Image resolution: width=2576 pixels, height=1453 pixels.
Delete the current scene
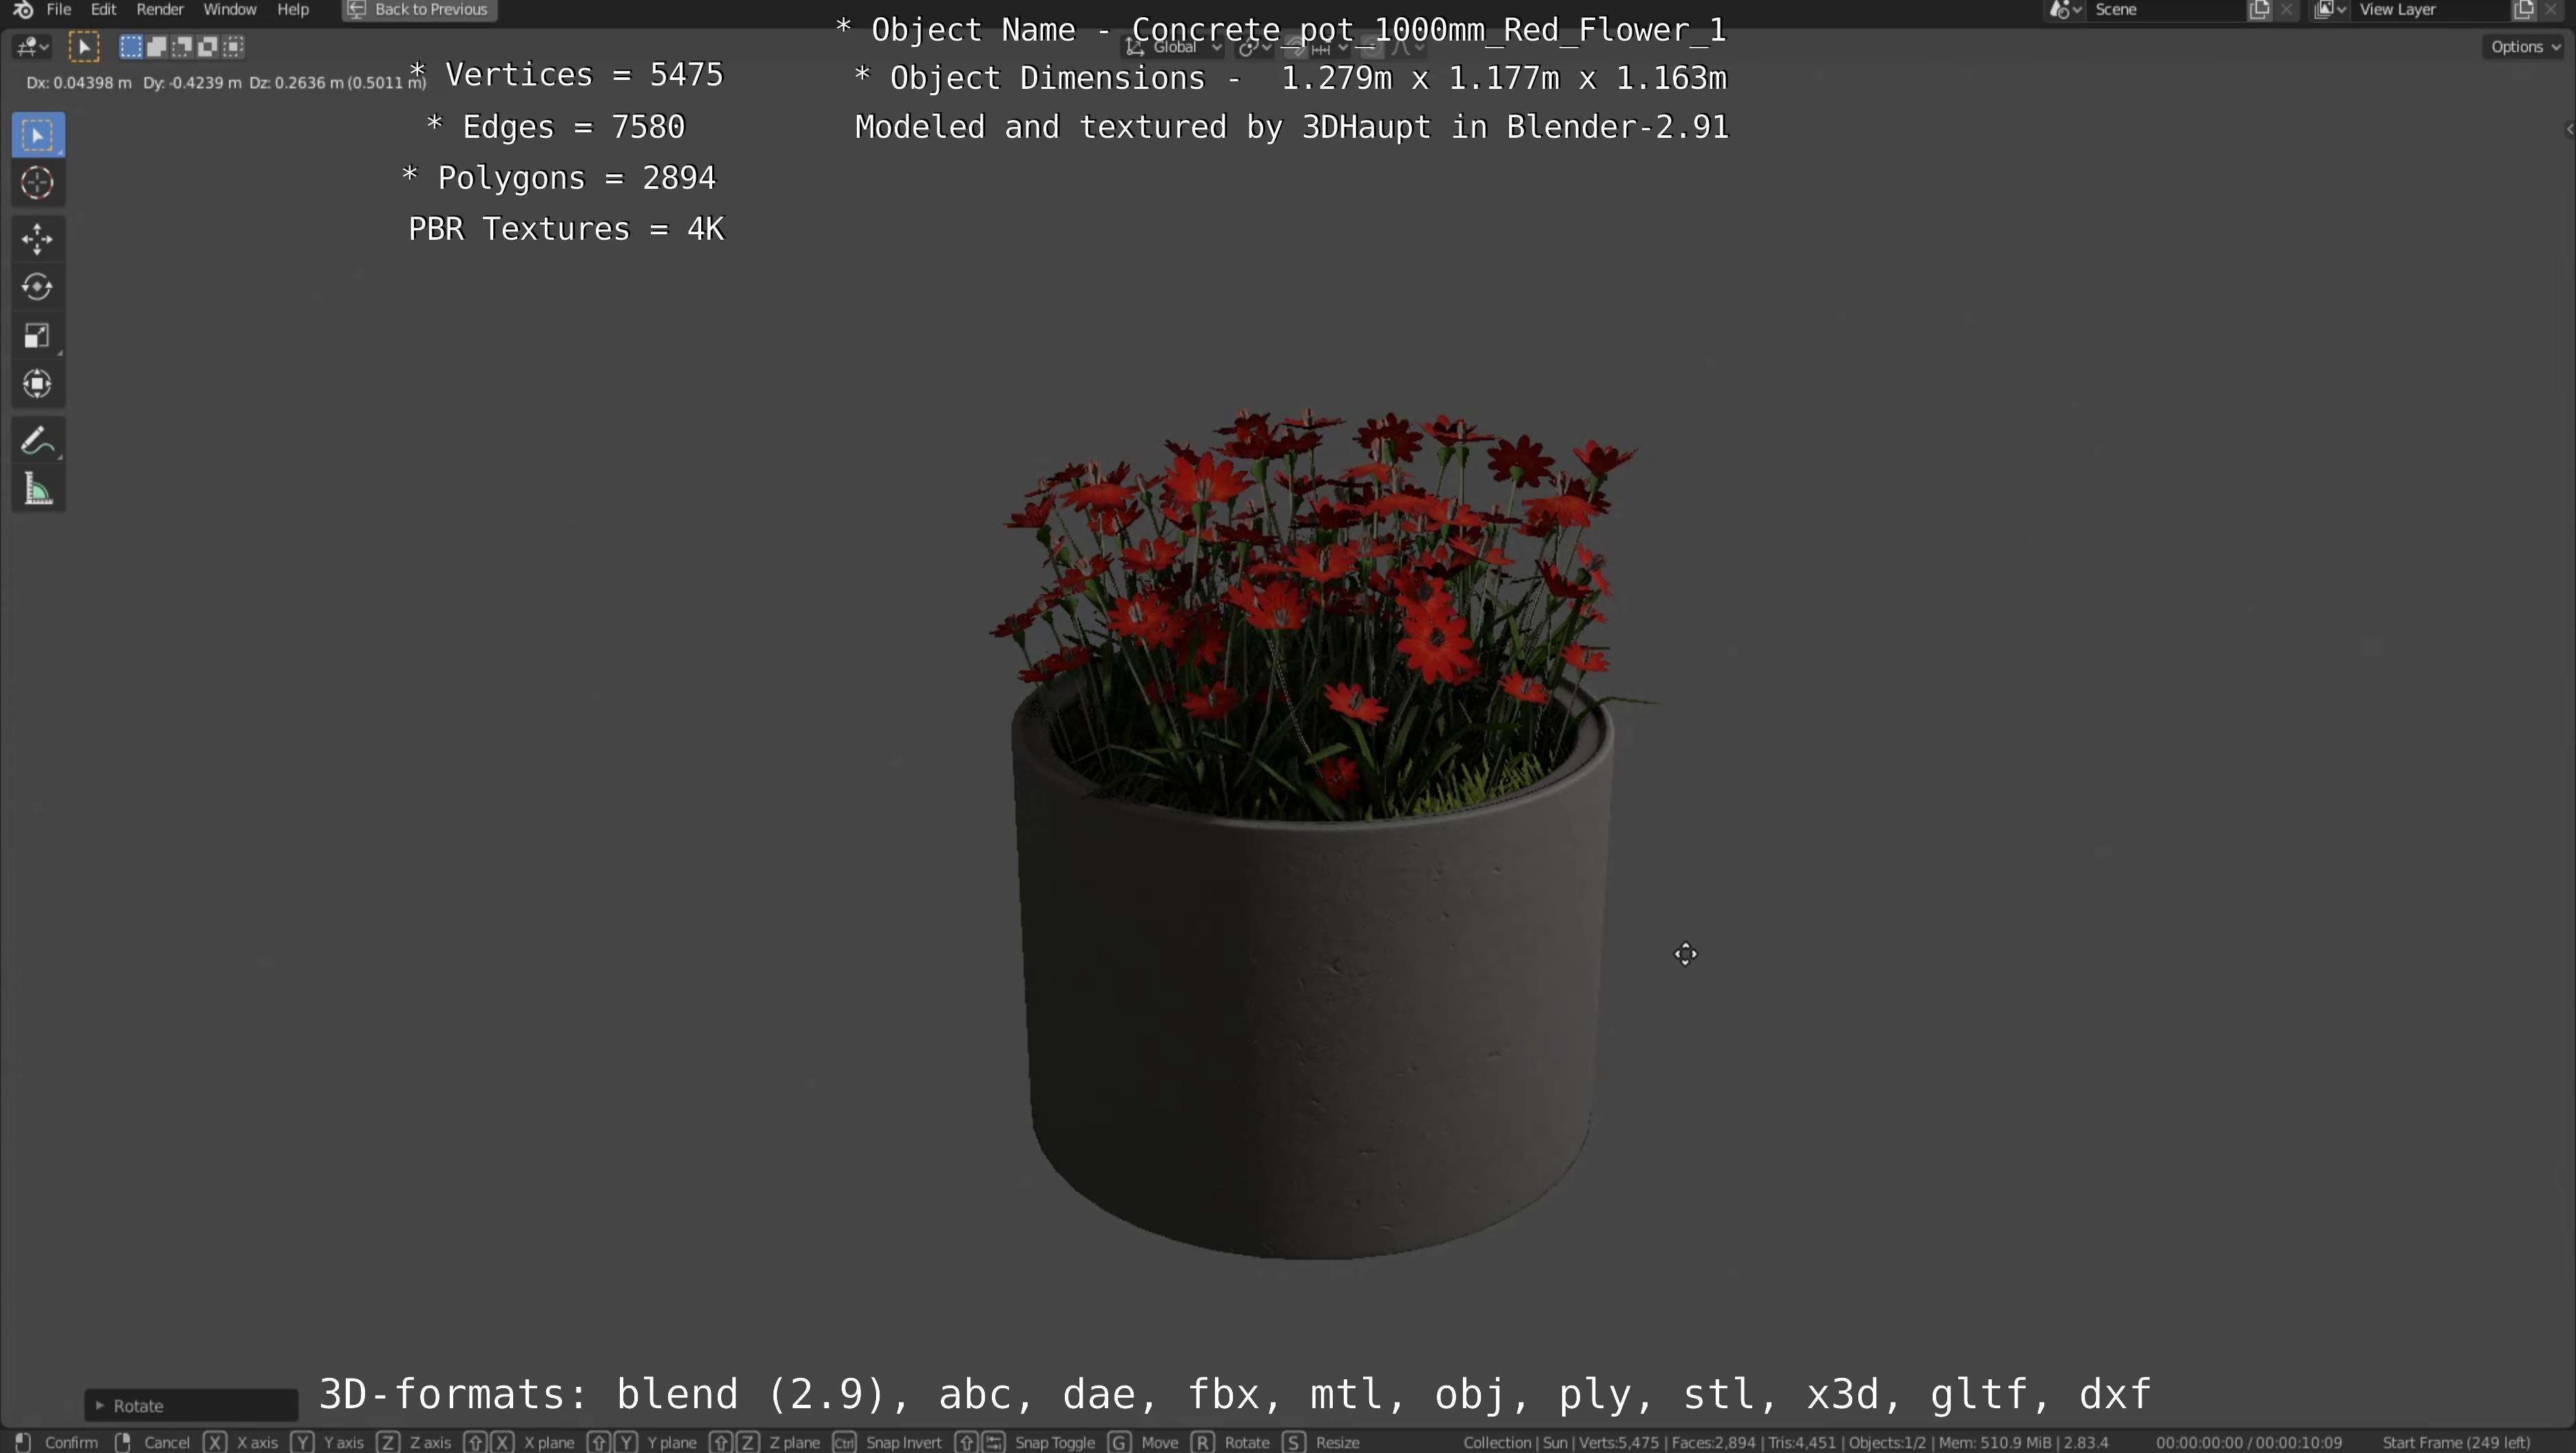(x=2286, y=10)
